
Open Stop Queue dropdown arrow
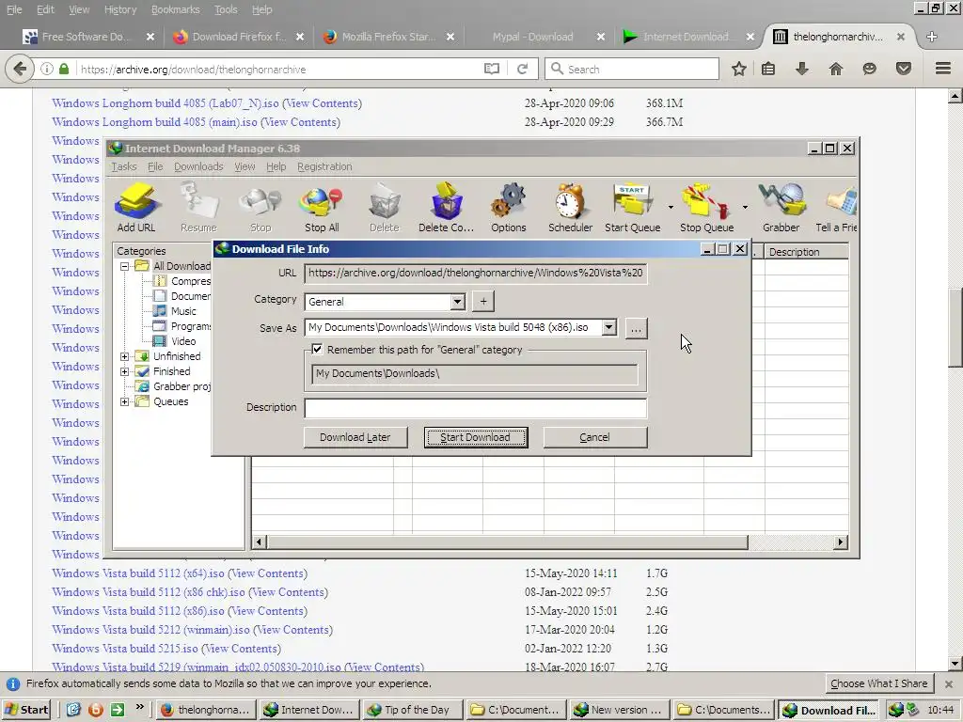[x=745, y=208]
